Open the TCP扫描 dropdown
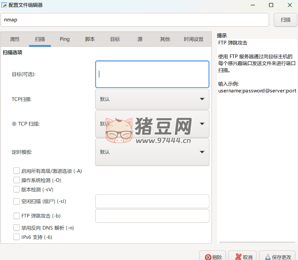Viewport: 298px width, 260px height. pos(152,99)
